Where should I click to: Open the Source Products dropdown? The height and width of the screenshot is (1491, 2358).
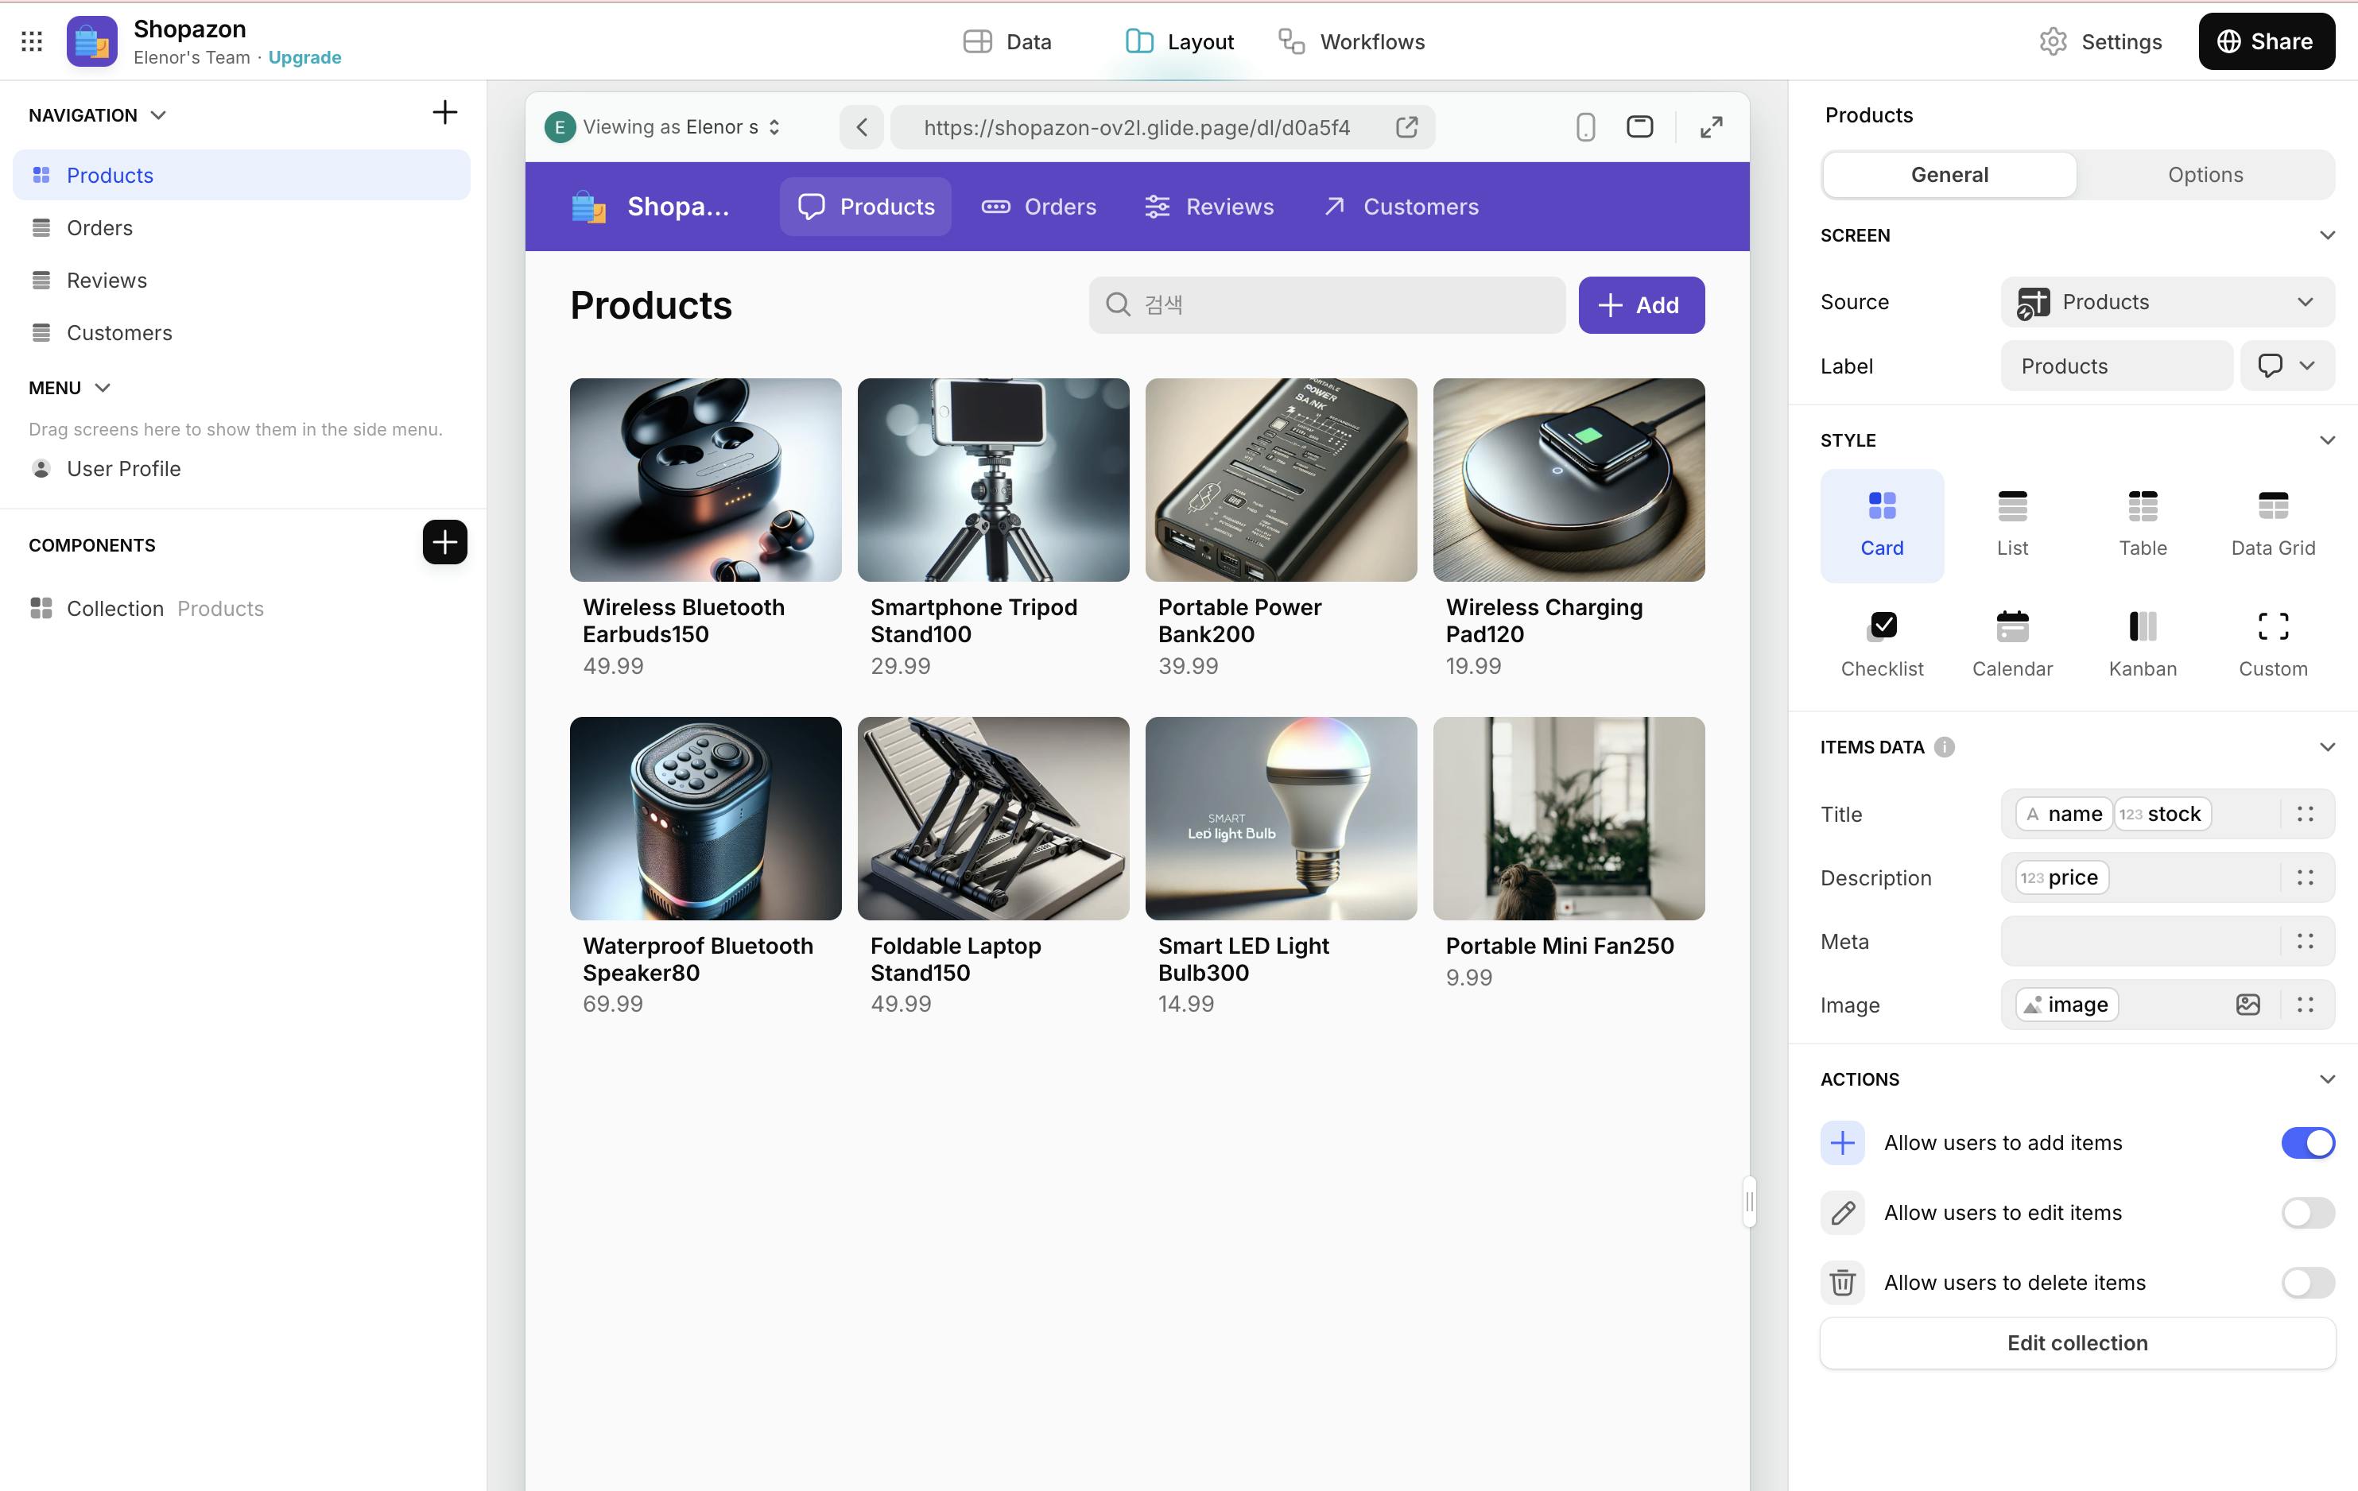(x=2166, y=303)
